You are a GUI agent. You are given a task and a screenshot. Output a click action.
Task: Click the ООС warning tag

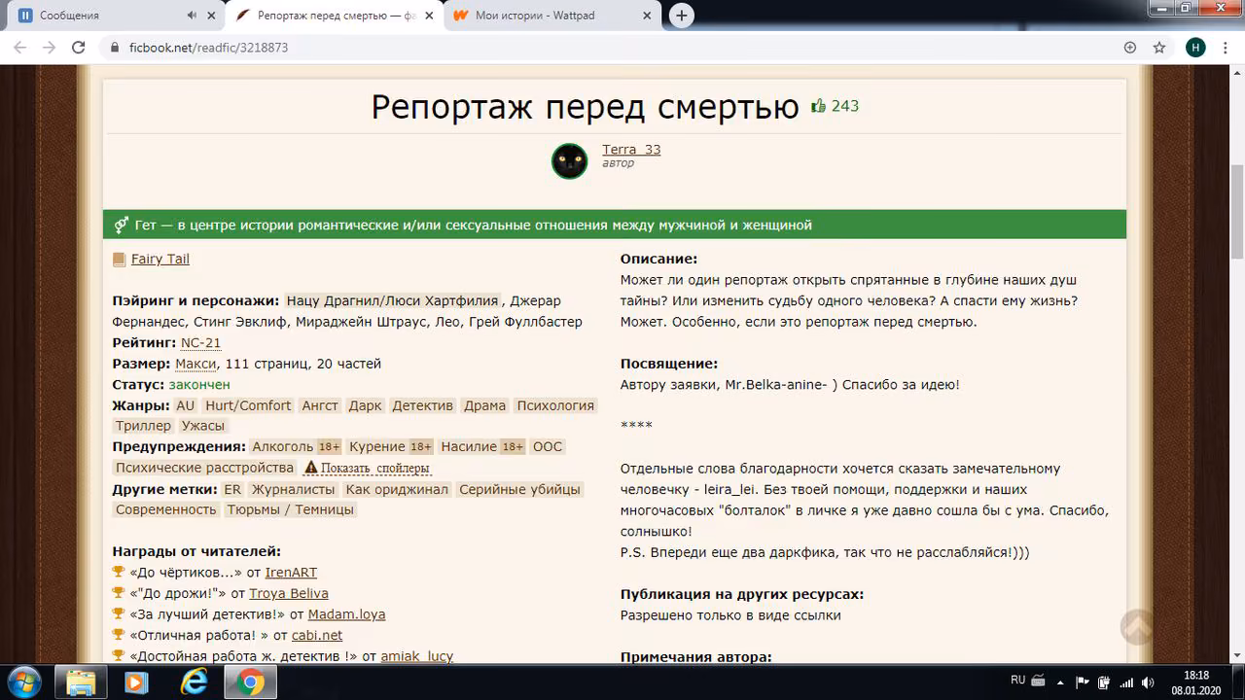coord(548,446)
